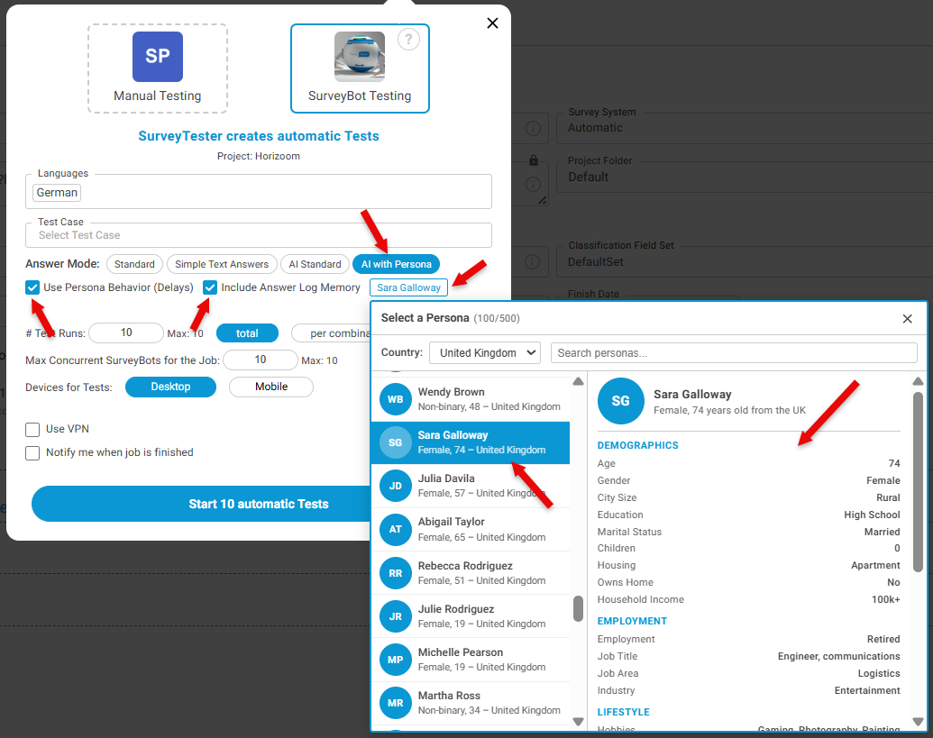Choose Simple Text Answers mode
933x738 pixels.
(222, 264)
